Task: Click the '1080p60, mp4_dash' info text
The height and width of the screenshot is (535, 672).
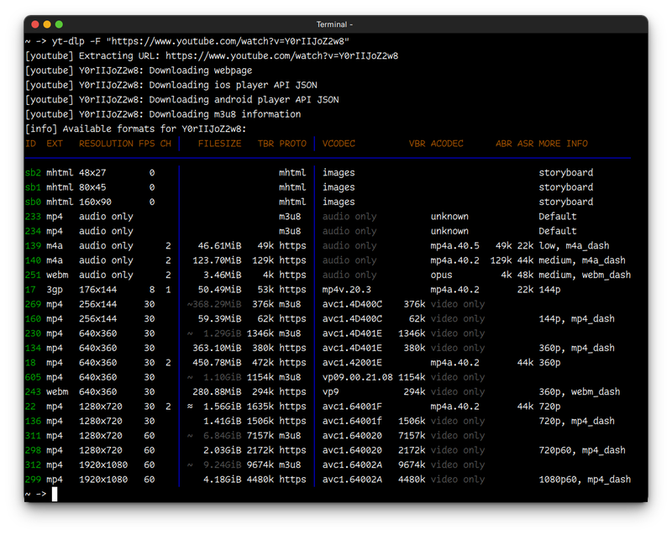Action: [x=584, y=480]
